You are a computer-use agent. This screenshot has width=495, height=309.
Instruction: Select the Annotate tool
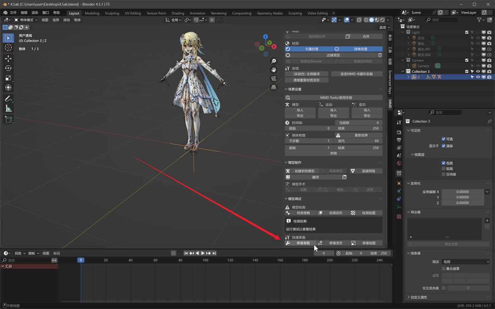coord(8,99)
